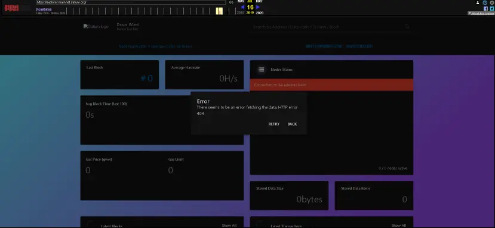
Task: Click the Wayback URL input field
Action: [131, 2]
